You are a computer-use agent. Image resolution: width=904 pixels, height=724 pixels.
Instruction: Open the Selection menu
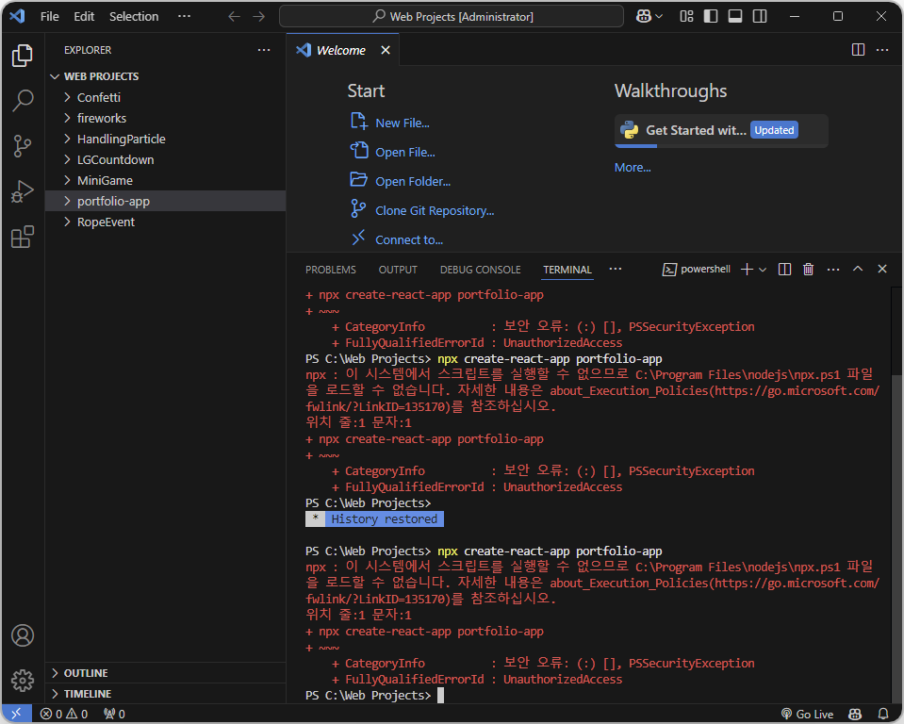pyautogui.click(x=134, y=16)
